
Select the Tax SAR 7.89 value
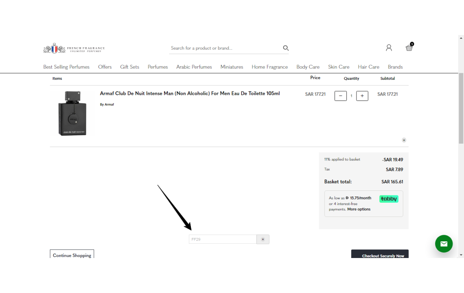pos(394,170)
